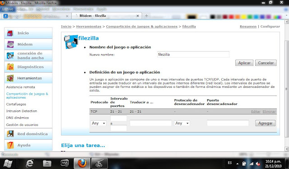The height and width of the screenshot is (169, 289).
Task: Switch to Firefox in the taskbar
Action: pos(82,163)
